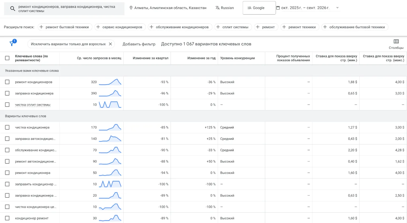This screenshot has width=407, height=223.
Task: Click plus icon on обслуживание бытовой техники
Action: (325, 27)
